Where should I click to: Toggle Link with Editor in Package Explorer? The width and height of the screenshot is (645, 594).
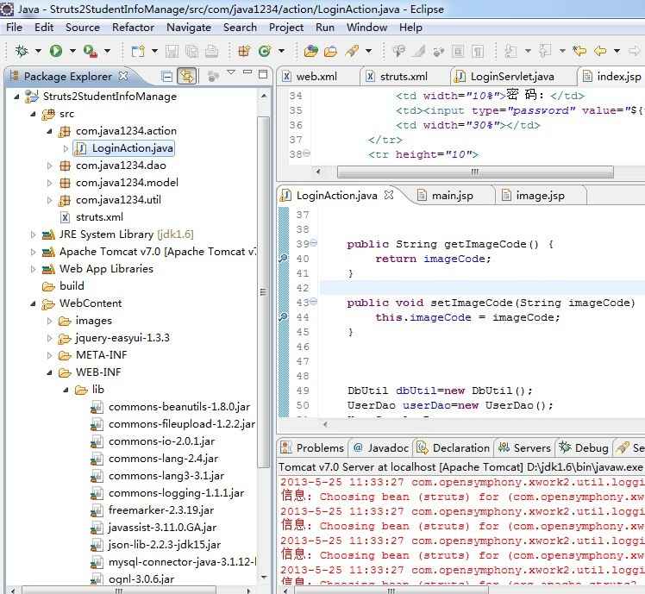click(x=186, y=77)
